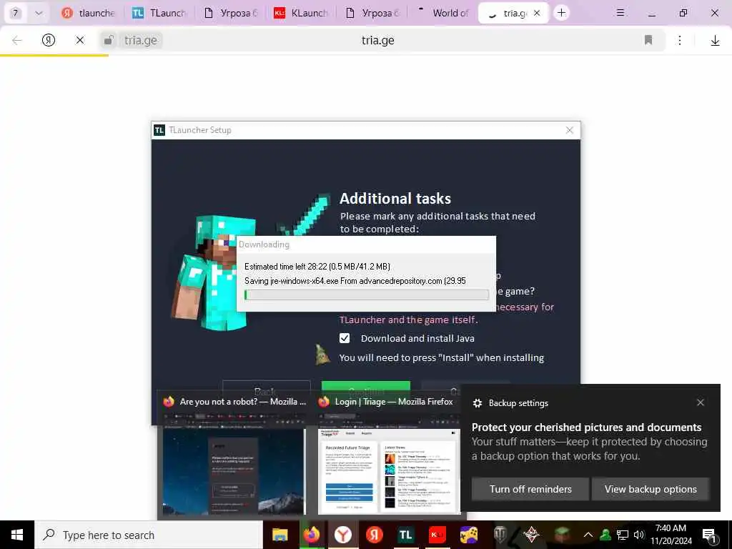The height and width of the screenshot is (549, 732).
Task: Open the tab count indicator showing 7
Action: click(x=16, y=13)
